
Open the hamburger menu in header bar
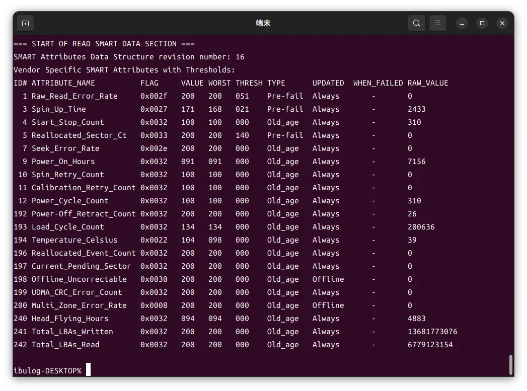pyautogui.click(x=438, y=23)
